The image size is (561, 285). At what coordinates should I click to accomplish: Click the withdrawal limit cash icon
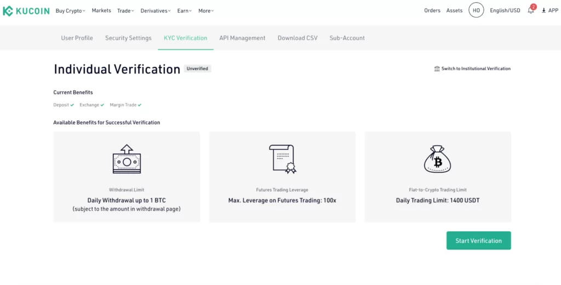127,159
